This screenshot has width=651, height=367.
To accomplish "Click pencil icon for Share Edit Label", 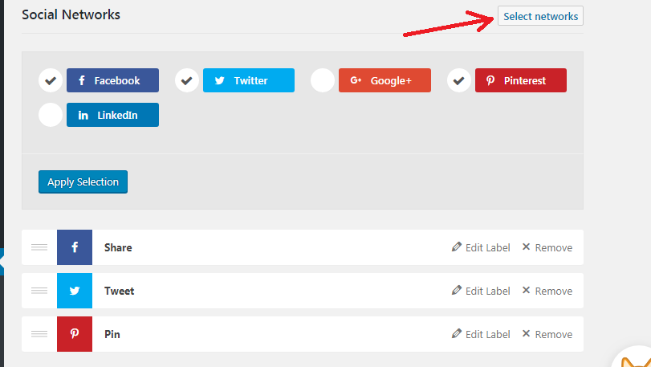I will pyautogui.click(x=456, y=247).
